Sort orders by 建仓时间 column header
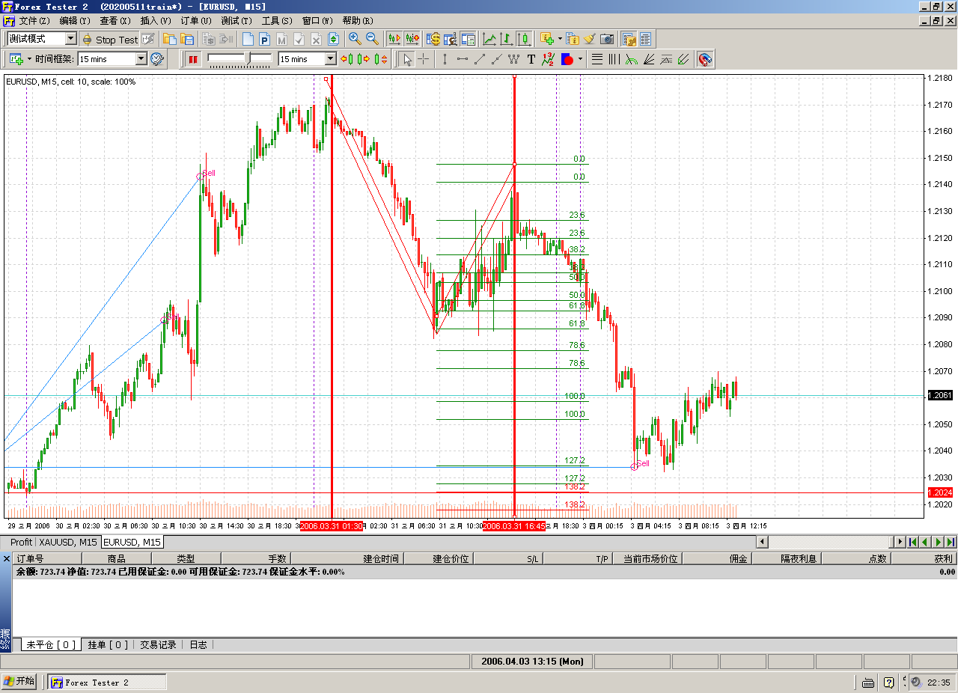 347,558
